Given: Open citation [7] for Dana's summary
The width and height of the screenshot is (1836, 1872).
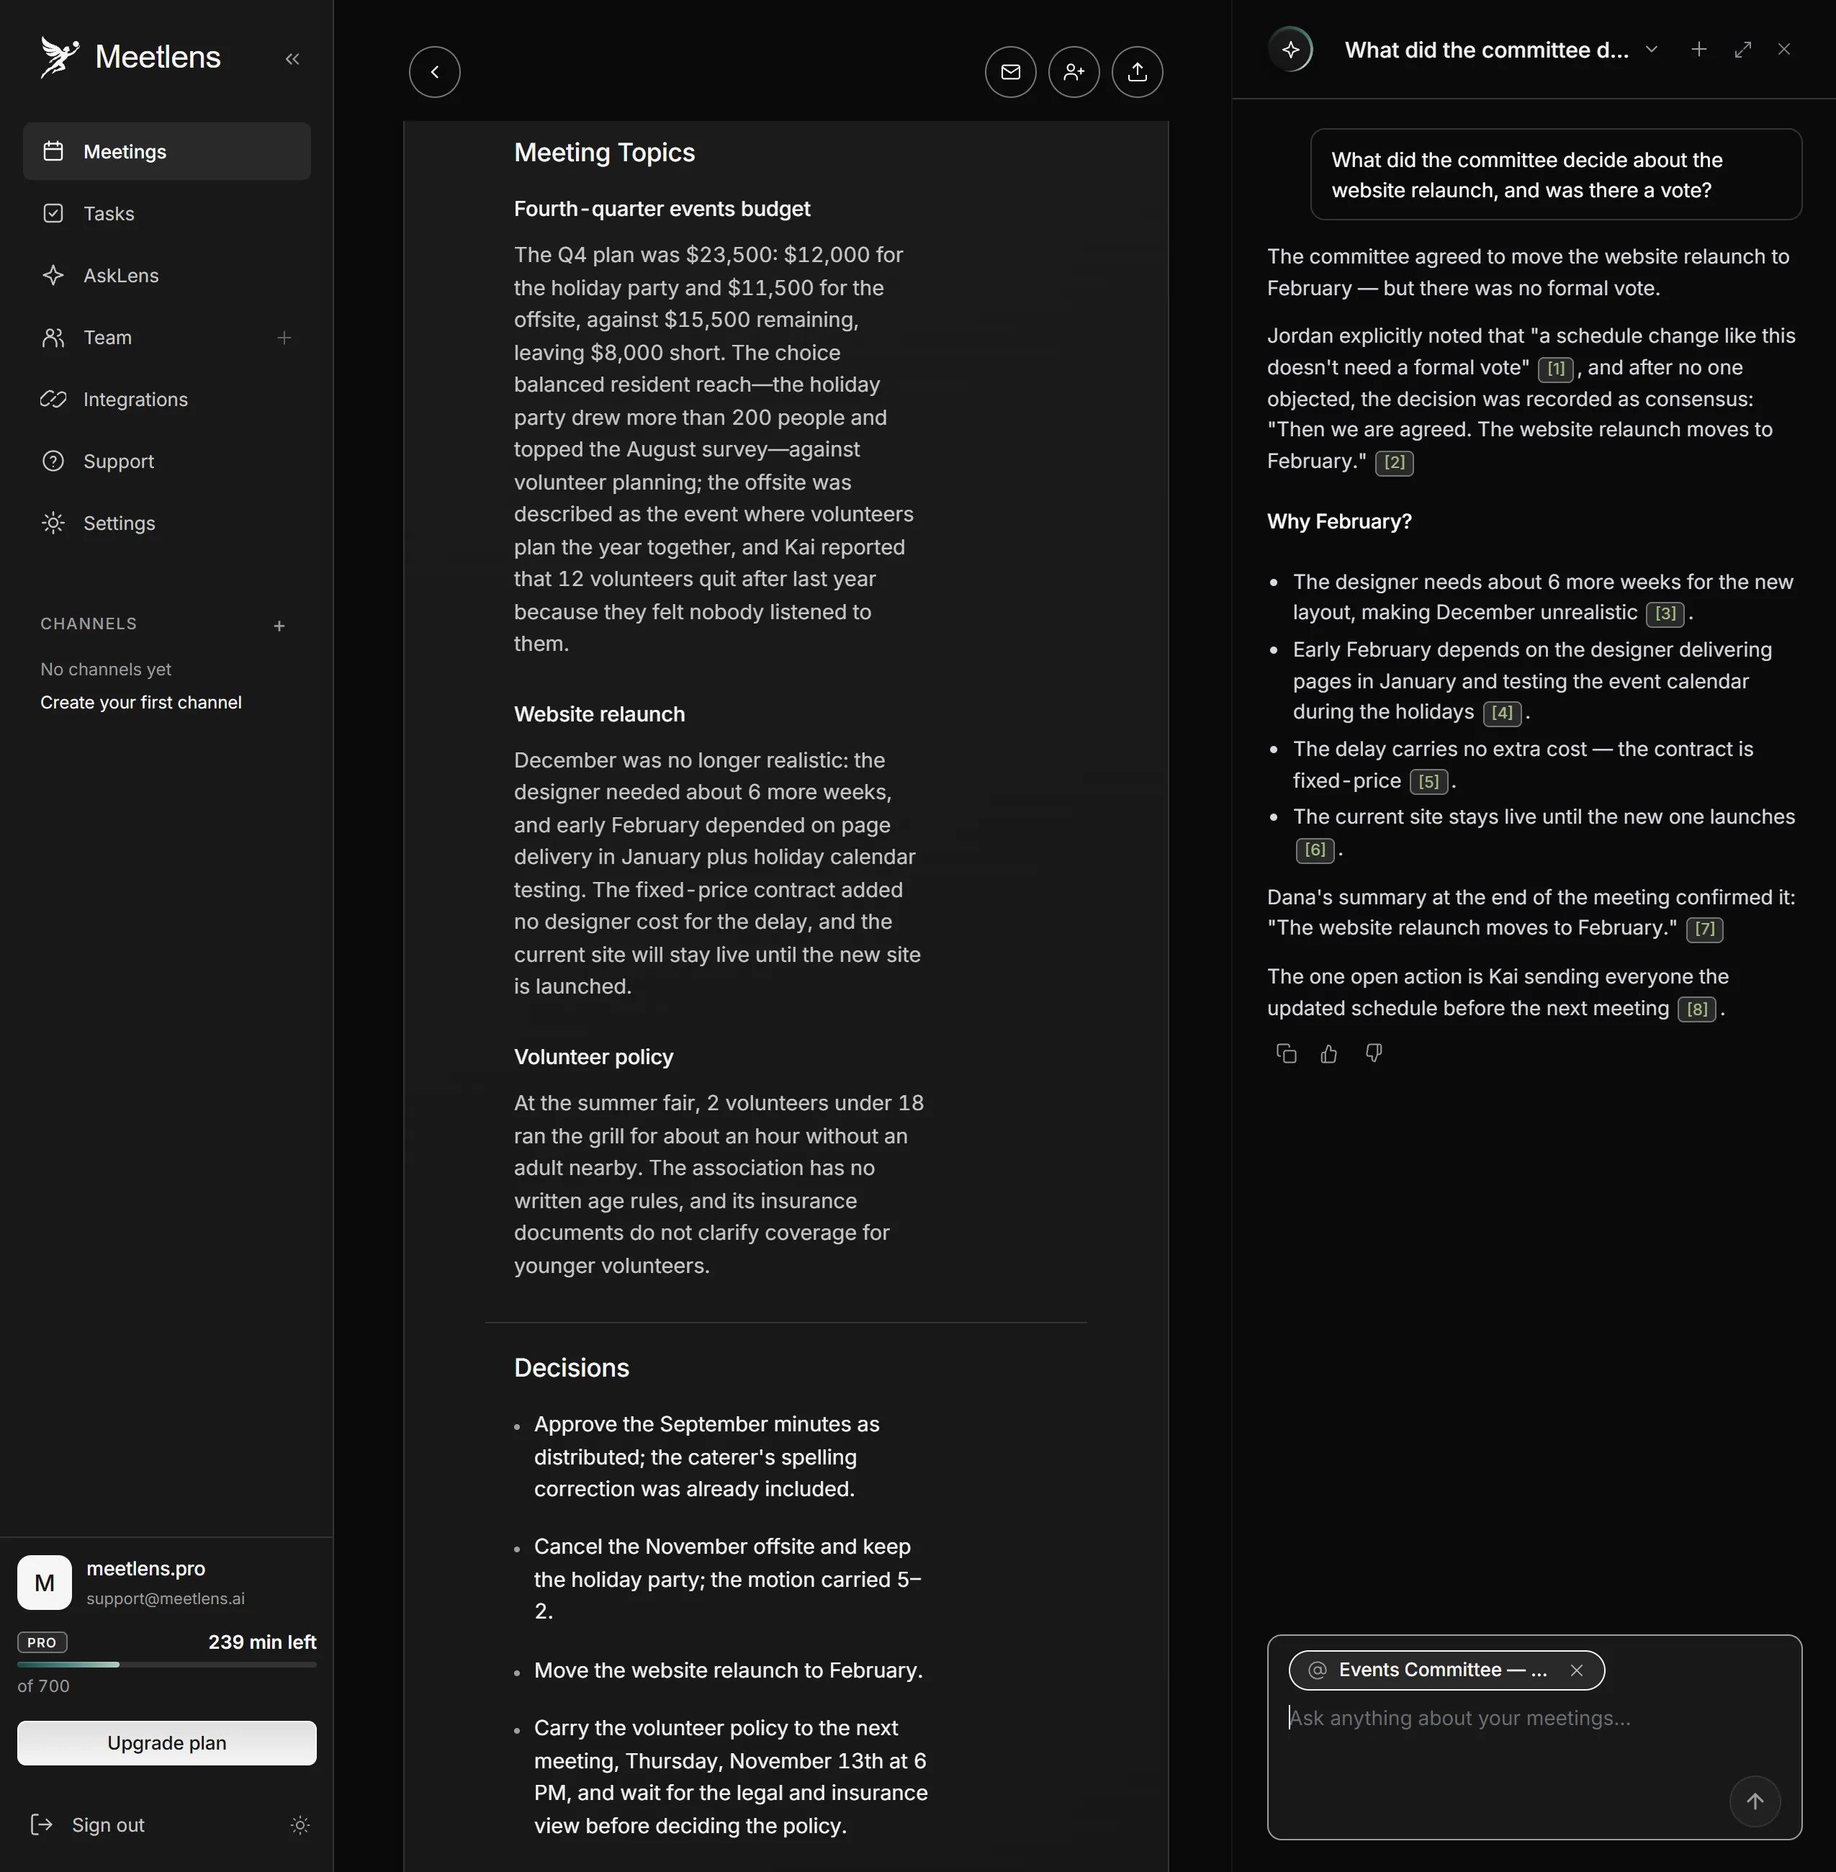Looking at the screenshot, I should click(x=1705, y=929).
